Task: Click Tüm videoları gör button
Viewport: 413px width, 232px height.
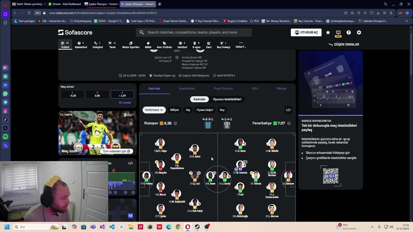Action: 116,151
